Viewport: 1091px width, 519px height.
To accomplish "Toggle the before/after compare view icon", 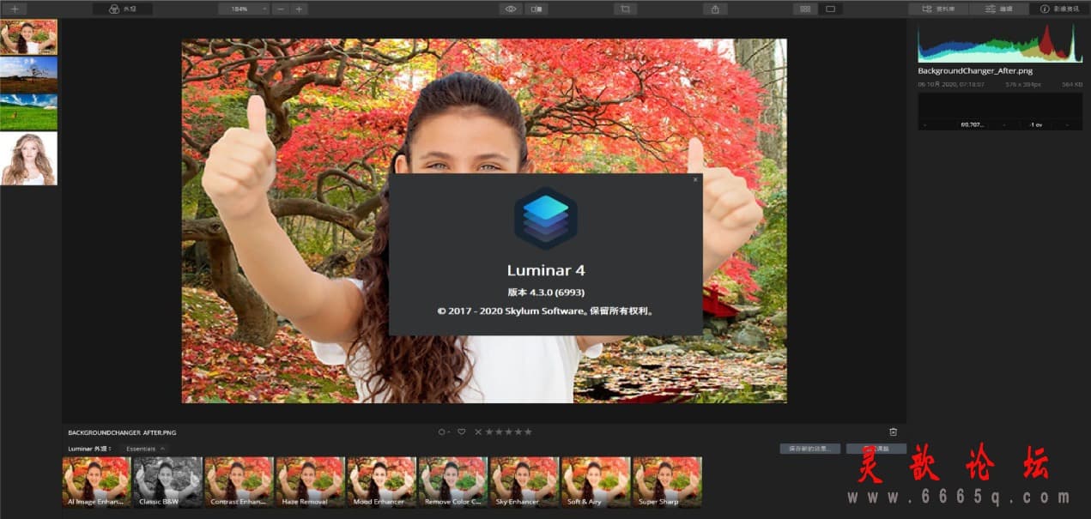I will pos(536,9).
